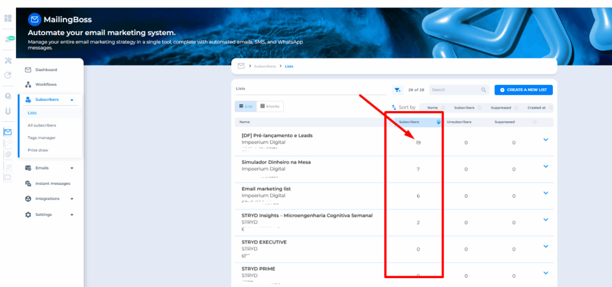Open Tags manager in the sidebar
Viewport: 612px width, 287px height.
coord(41,138)
